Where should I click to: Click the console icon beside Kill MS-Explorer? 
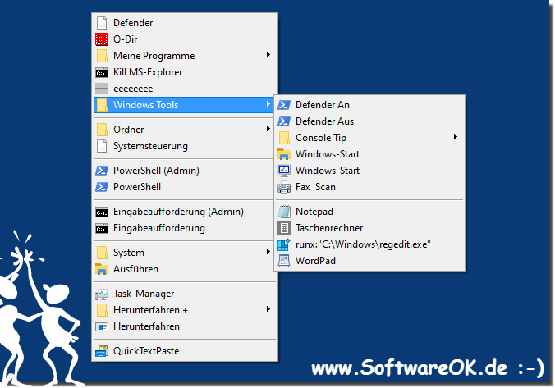(x=102, y=72)
